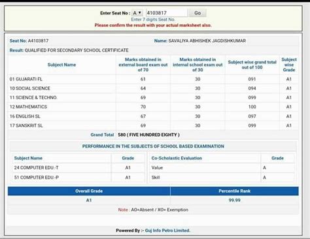Click the overall grade value A1
Image resolution: width=310 pixels, height=239 pixels.
click(x=89, y=200)
